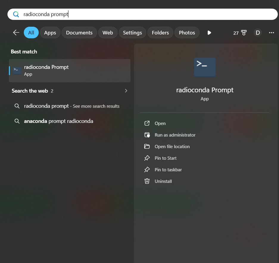Switch to the Photos filter tab
Viewport: 279px width, 263px height.
(187, 33)
